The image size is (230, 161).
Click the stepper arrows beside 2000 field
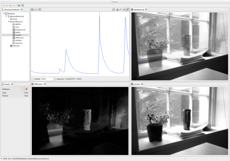55,79
